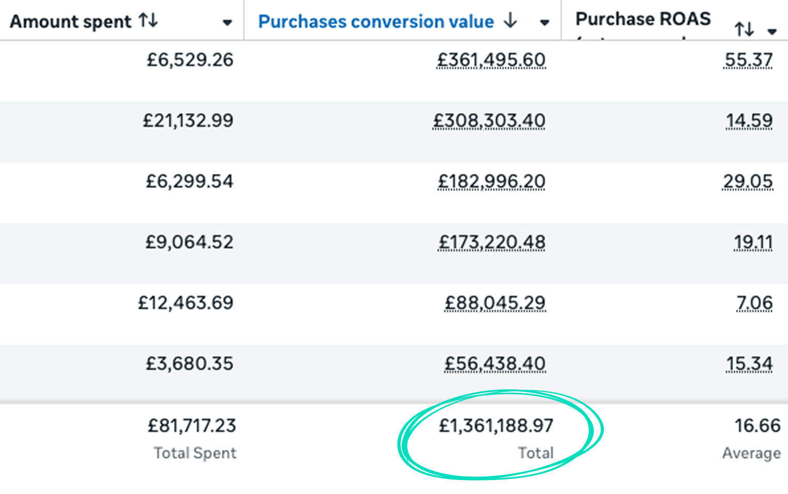Click the descending sort arrow on Purchases conversion value

[511, 21]
